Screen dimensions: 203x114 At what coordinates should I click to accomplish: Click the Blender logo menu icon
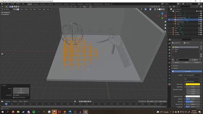[x=2, y=4]
